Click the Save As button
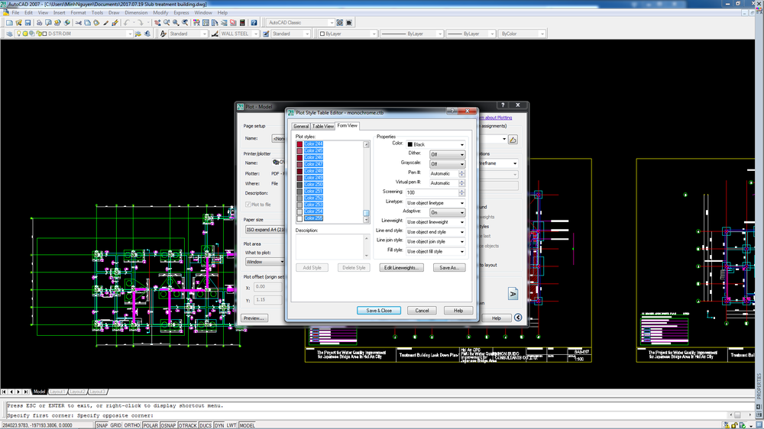Viewport: 764px width, 429px height. point(449,267)
